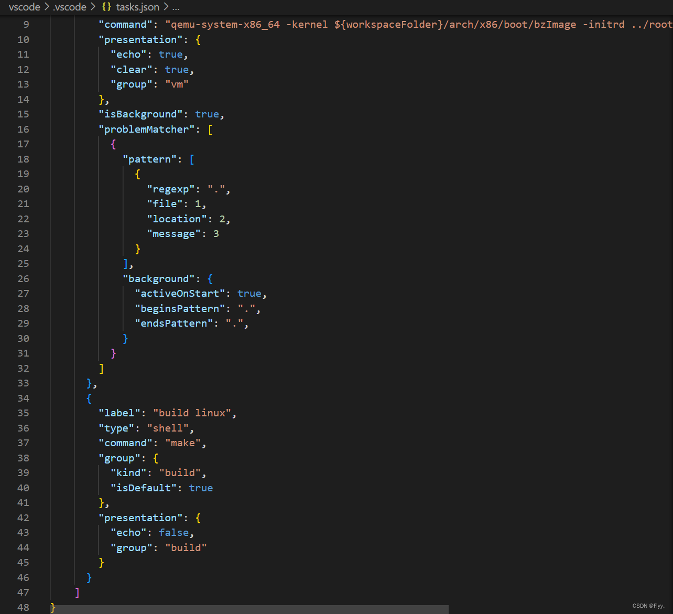
Task: Click the final closing brace on line 48
Action: tap(52, 607)
